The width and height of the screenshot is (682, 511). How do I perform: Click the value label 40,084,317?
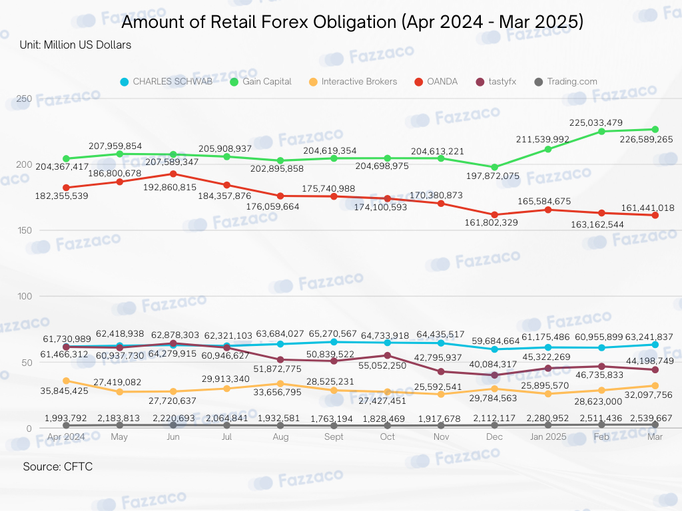[x=493, y=364]
